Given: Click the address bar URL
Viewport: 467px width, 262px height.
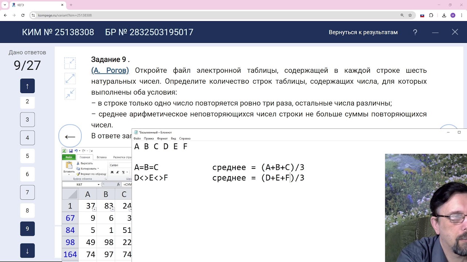Looking at the screenshot, I should (65, 15).
